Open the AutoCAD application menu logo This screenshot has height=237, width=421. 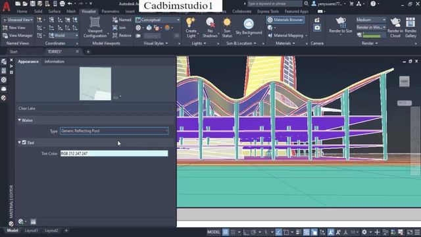6,7
